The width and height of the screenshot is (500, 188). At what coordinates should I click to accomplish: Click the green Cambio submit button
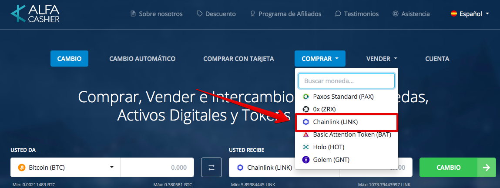click(458, 167)
